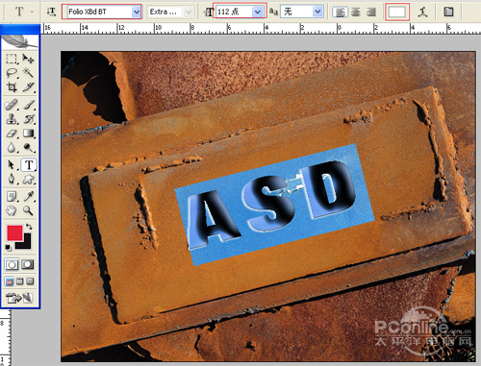Click the red foreground color swatch
This screenshot has width=481, height=366.
point(14,232)
